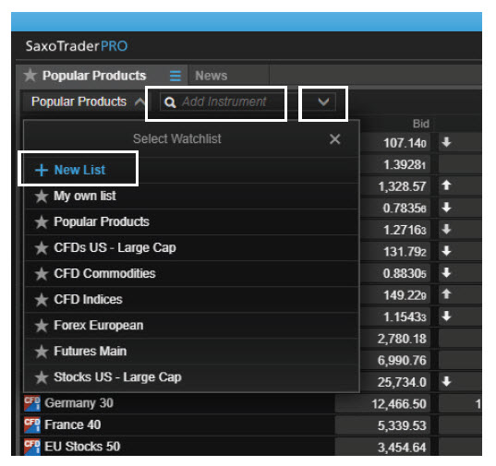Click the up arrow beside 149.229
This screenshot has width=496, height=466.
(446, 294)
